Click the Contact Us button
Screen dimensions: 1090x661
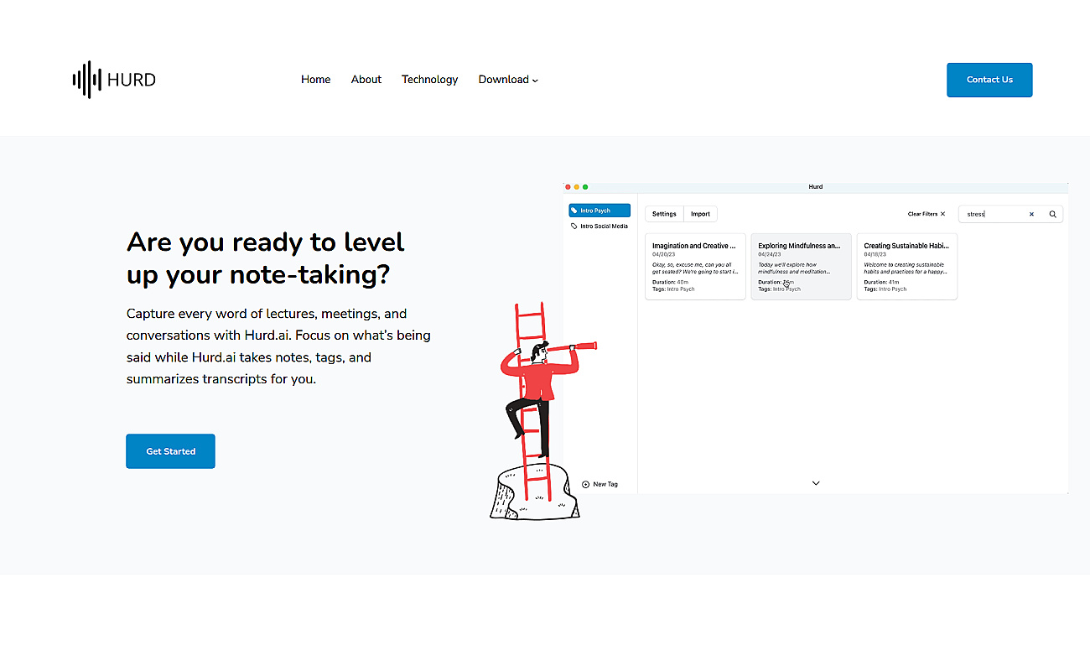tap(989, 80)
